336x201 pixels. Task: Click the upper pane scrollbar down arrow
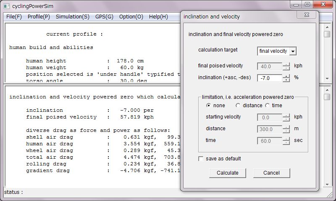click(x=327, y=79)
